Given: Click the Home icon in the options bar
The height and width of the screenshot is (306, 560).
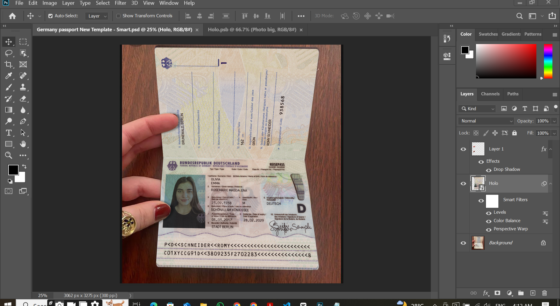Looking at the screenshot, I should (x=12, y=16).
